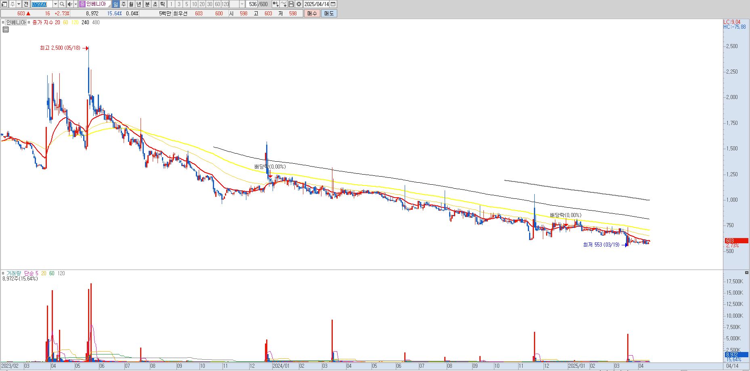This screenshot has width=750, height=371.
Task: Select the 120 interval button
Action: pyautogui.click(x=225, y=4)
